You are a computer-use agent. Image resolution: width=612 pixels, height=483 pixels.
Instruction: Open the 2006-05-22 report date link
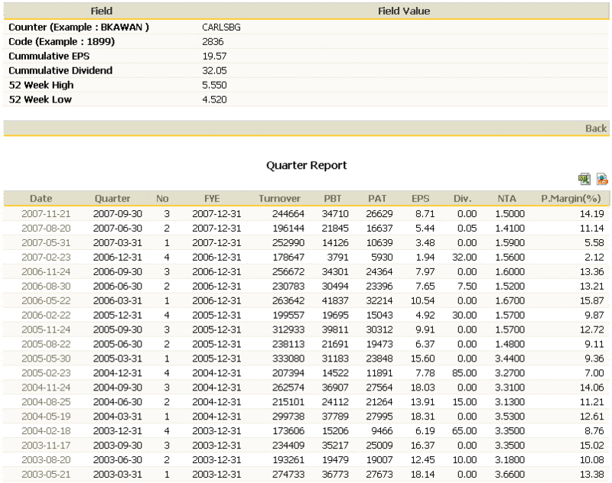pos(46,301)
